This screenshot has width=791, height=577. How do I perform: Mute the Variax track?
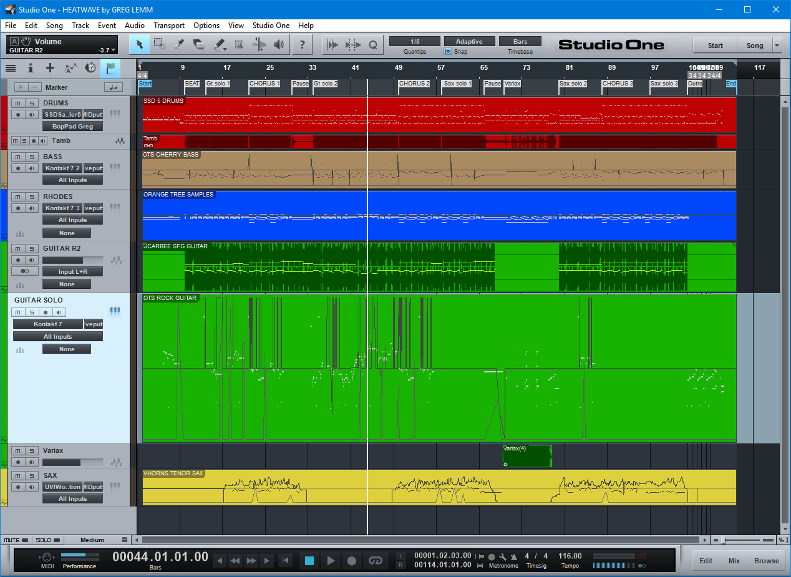coord(18,450)
